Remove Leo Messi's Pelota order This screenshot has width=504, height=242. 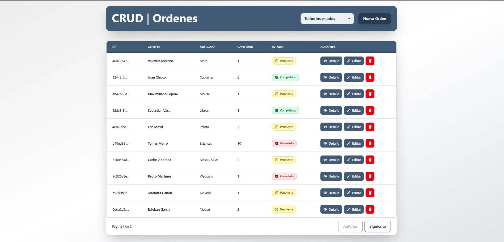370,127
